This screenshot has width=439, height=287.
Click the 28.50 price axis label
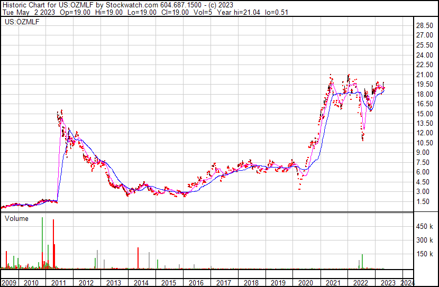(424, 25)
